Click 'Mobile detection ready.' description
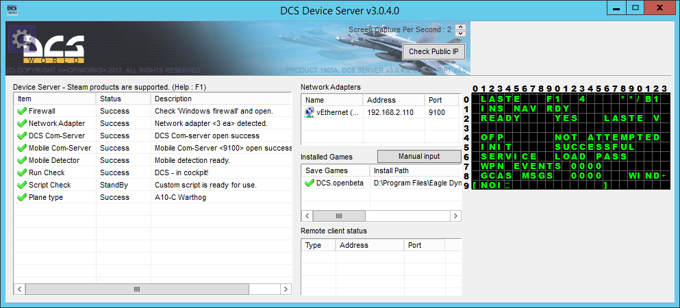This screenshot has width=680, height=308. [x=192, y=160]
